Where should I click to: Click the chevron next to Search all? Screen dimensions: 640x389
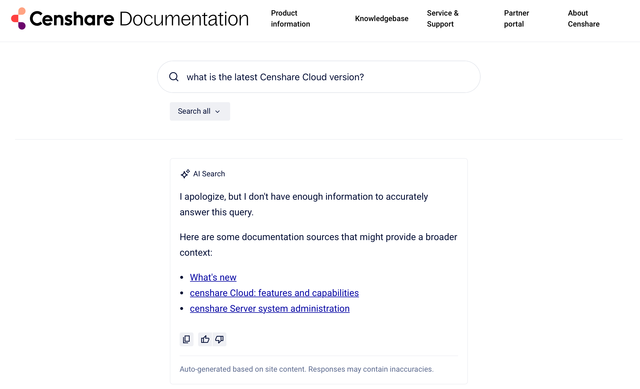pyautogui.click(x=218, y=112)
